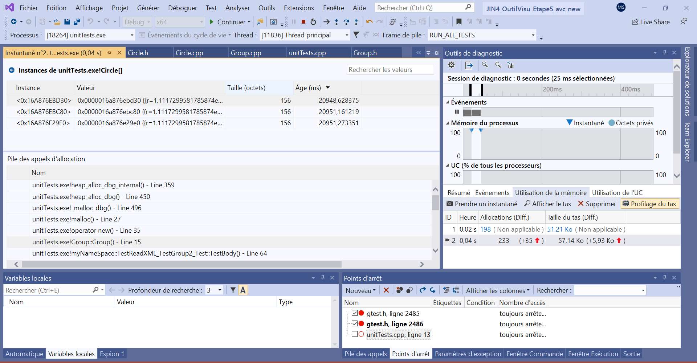This screenshot has width=697, height=363.
Task: Toggle match case 'A' in locals search
Action: [243, 290]
